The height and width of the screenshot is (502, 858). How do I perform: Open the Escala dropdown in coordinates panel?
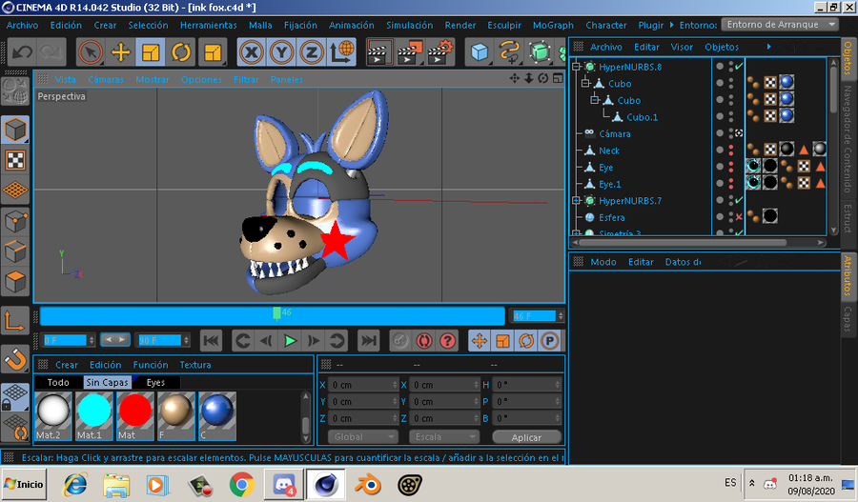443,437
